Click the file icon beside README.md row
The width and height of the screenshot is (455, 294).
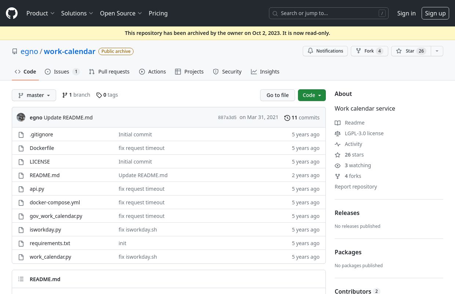pyautogui.click(x=21, y=175)
